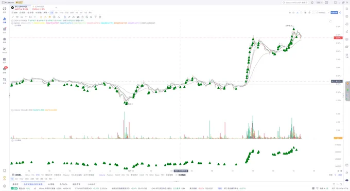
Task: Toggle visibility of the bottom signal pane
Action: [12, 141]
